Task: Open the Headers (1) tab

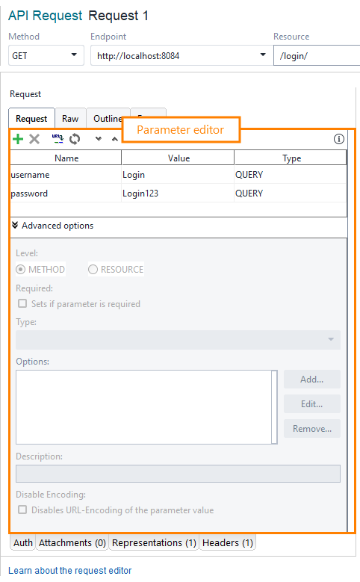Action: 228,542
